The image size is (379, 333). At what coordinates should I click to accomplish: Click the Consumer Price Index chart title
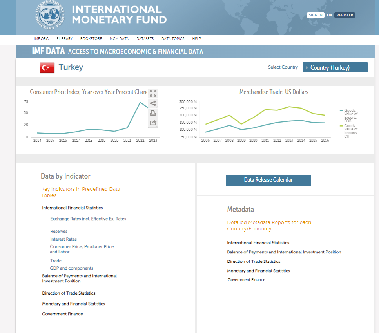[x=89, y=92]
